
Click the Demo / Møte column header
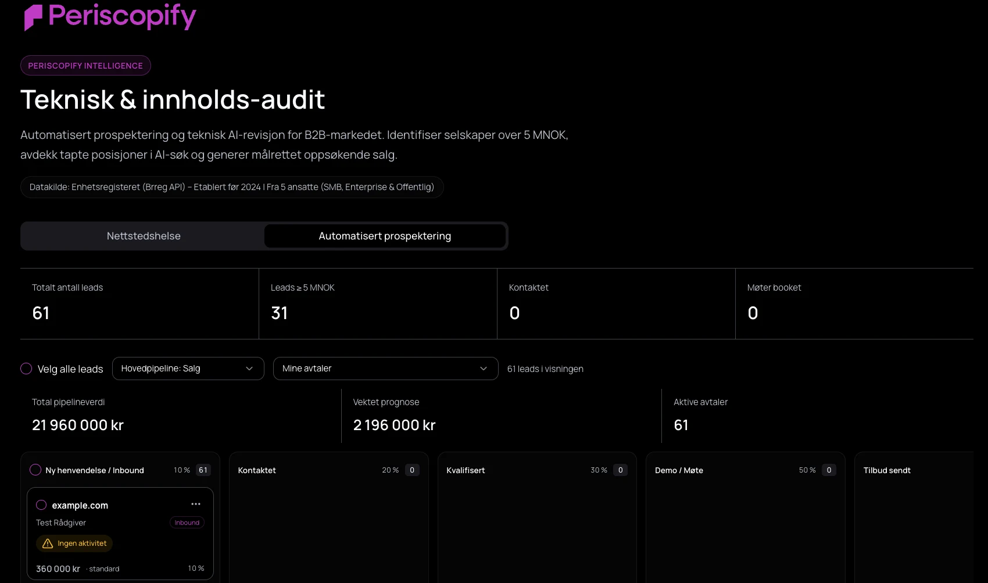click(679, 470)
